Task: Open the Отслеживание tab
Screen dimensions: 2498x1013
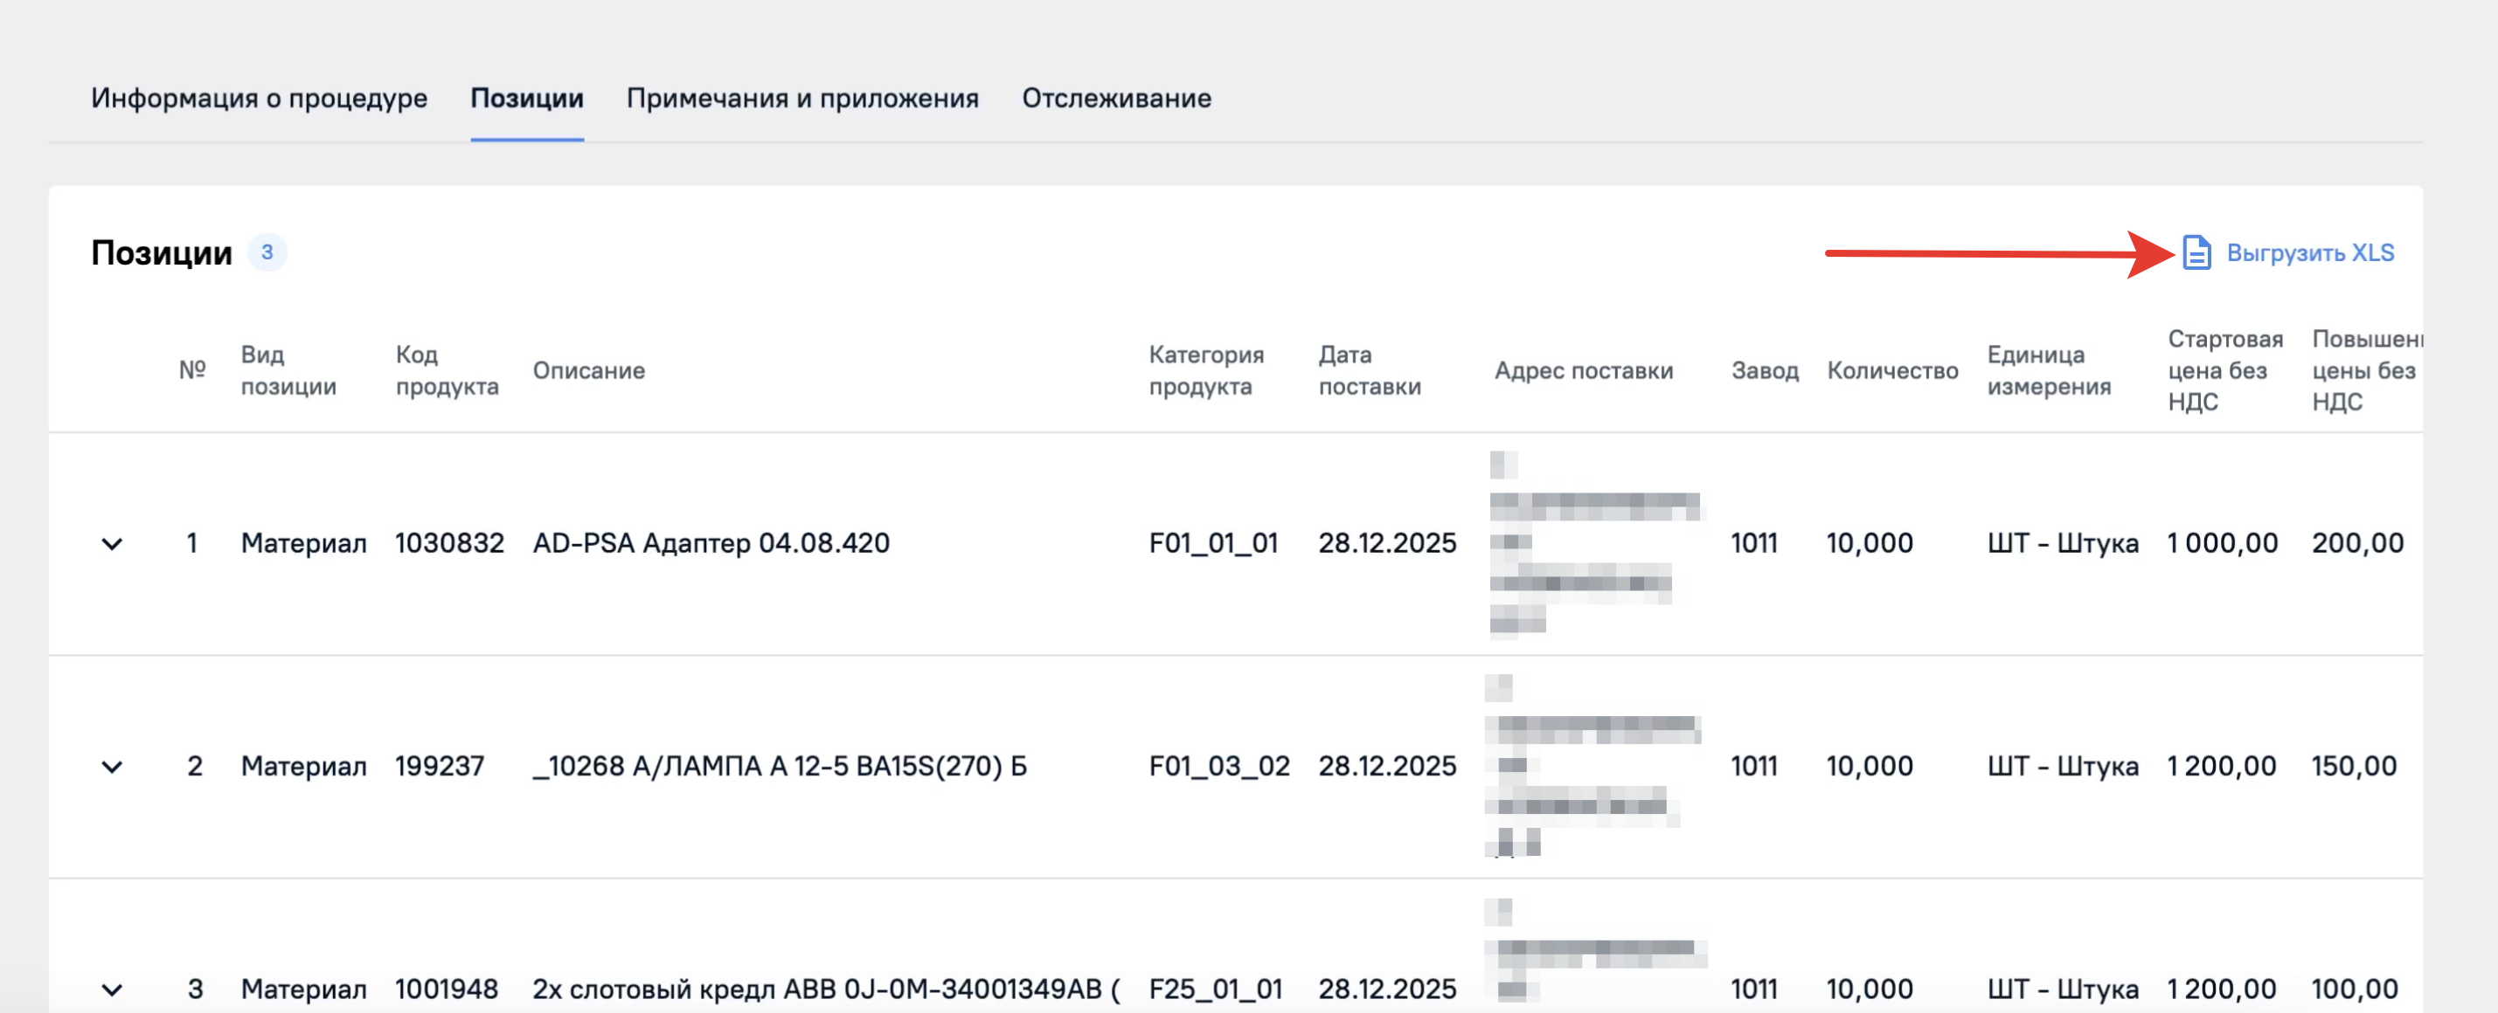Action: (x=1116, y=98)
